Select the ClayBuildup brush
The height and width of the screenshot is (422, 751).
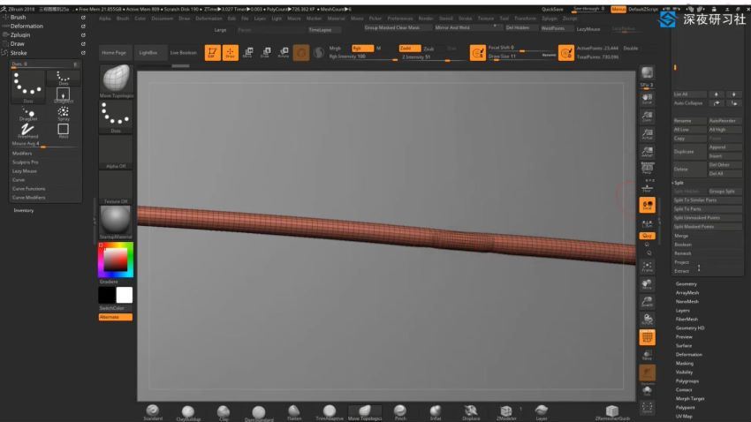(x=187, y=413)
